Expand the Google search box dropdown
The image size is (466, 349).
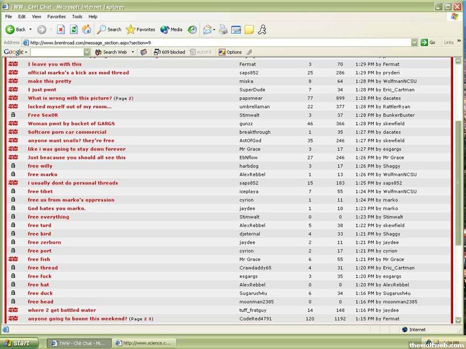pos(87,52)
